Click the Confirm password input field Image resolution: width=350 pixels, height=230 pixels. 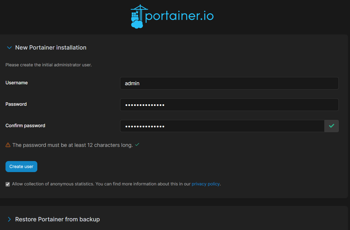tap(222, 126)
